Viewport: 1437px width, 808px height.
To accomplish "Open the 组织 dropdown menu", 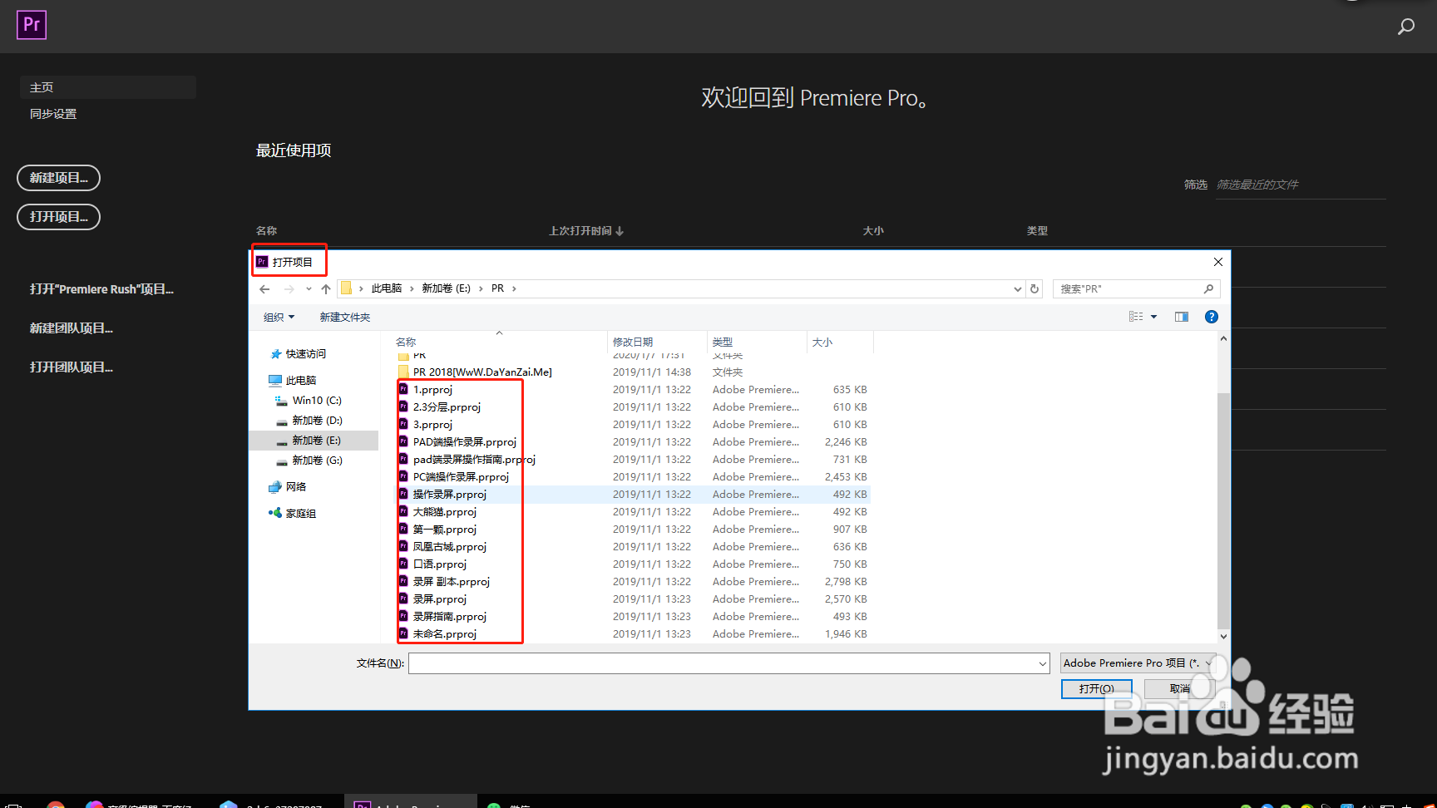I will coord(279,318).
